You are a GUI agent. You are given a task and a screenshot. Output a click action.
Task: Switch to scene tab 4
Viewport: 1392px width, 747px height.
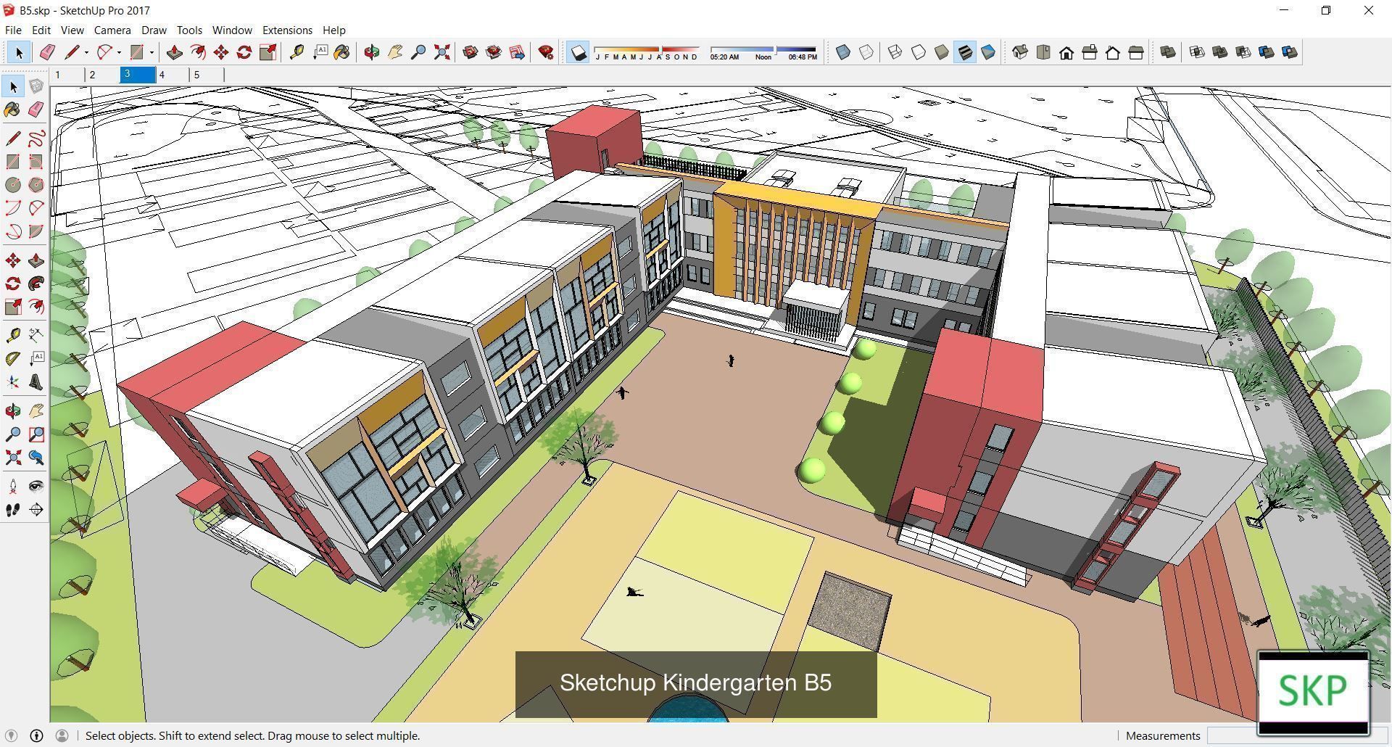coord(173,75)
